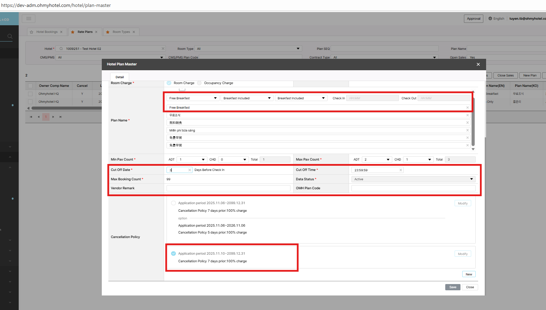Viewport: 546px width, 310px height.
Task: Select the Occupancy Charge radio button
Action: pyautogui.click(x=199, y=83)
